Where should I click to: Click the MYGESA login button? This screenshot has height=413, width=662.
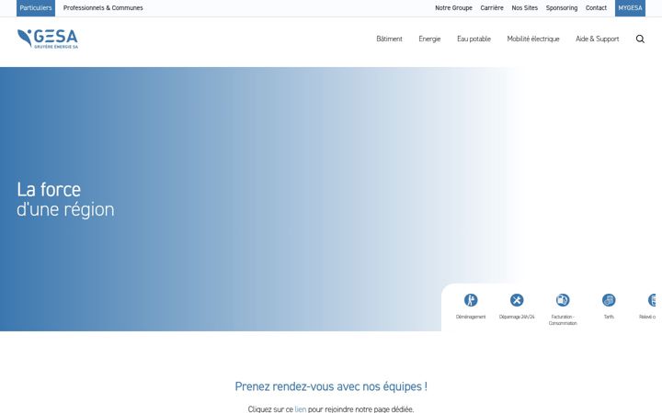point(630,8)
